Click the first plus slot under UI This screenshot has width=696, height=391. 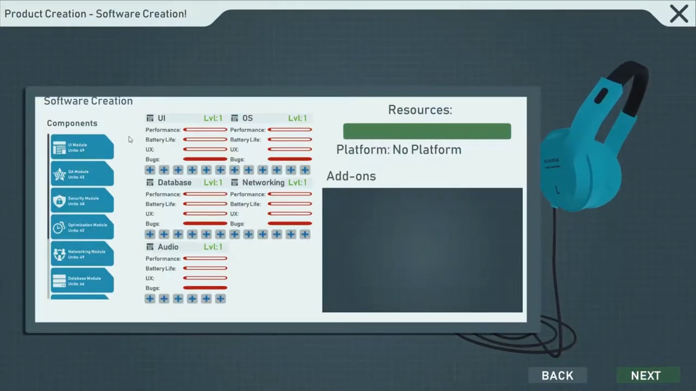[x=150, y=170]
